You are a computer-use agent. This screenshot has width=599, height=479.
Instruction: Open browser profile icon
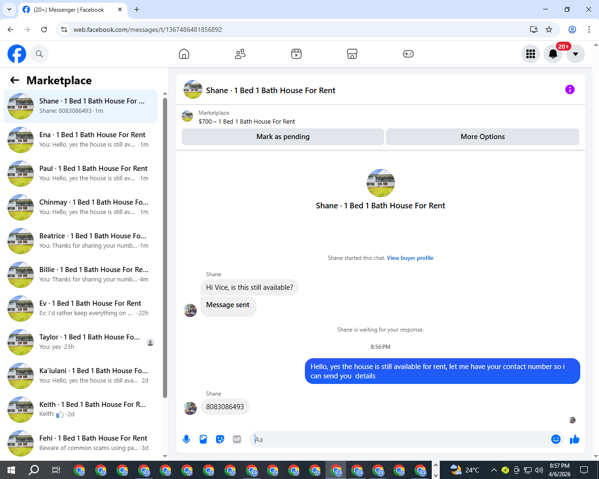(x=572, y=29)
